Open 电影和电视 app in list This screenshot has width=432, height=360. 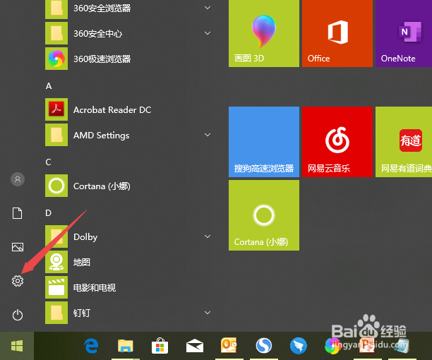click(x=128, y=287)
